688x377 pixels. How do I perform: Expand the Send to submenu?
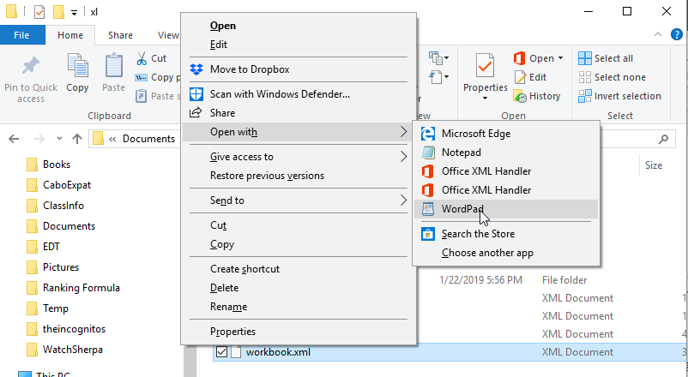403,200
